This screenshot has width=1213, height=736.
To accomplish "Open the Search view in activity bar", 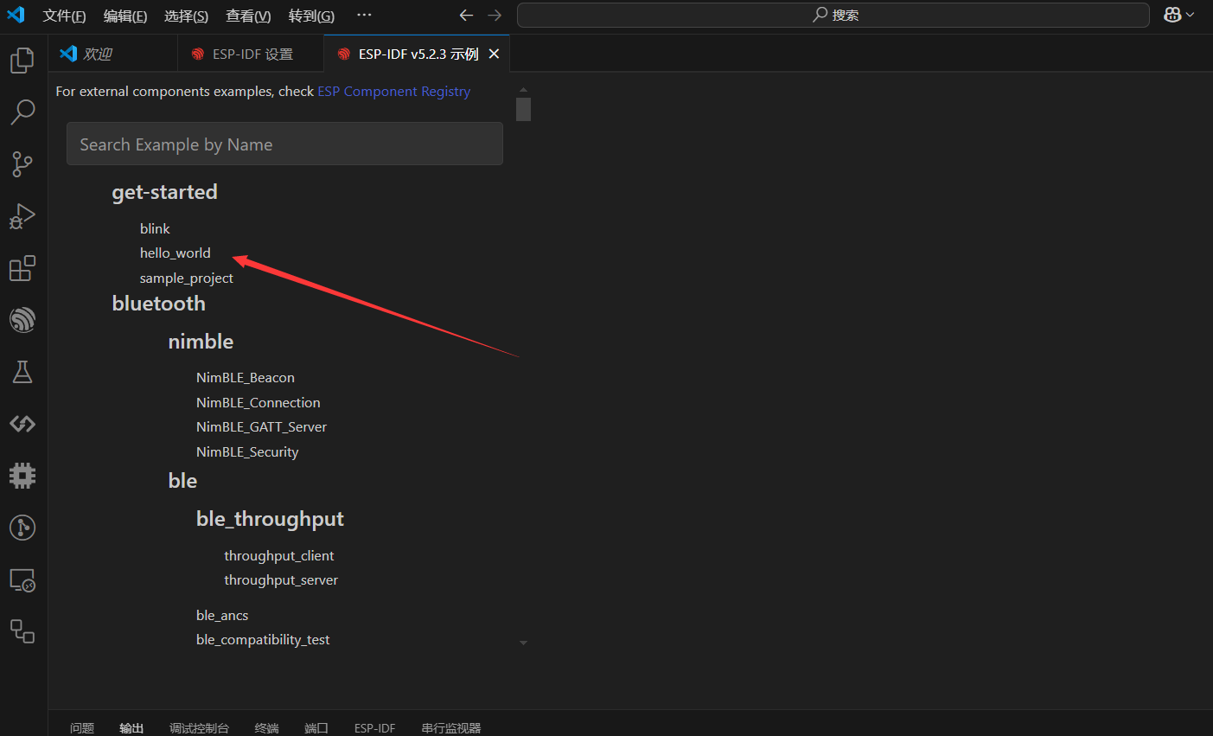I will pos(22,112).
